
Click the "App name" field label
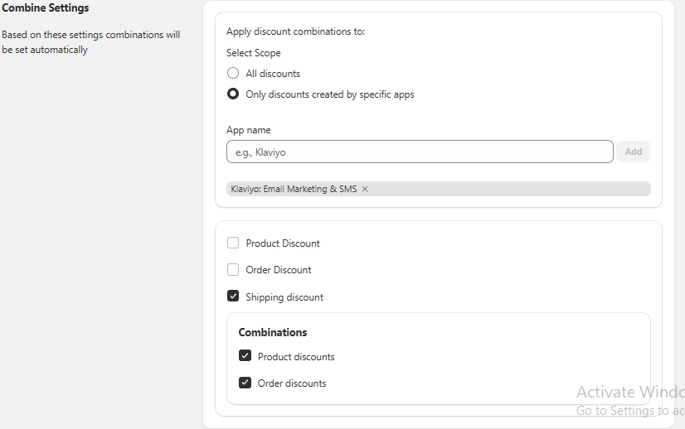click(x=248, y=130)
